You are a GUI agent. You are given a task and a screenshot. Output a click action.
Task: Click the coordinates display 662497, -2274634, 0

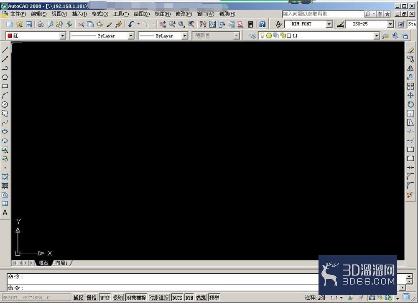(36, 298)
